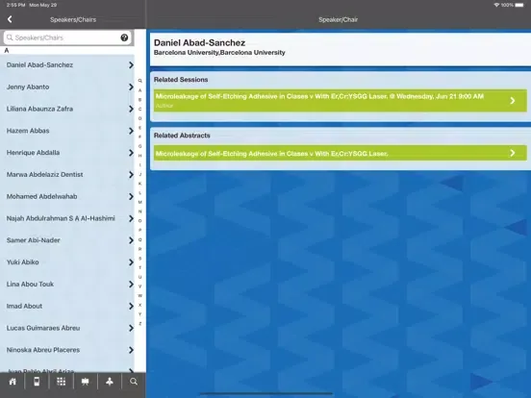The width and height of the screenshot is (531, 398).
Task: Tap the Home icon in bottom toolbar
Action: coord(13,382)
